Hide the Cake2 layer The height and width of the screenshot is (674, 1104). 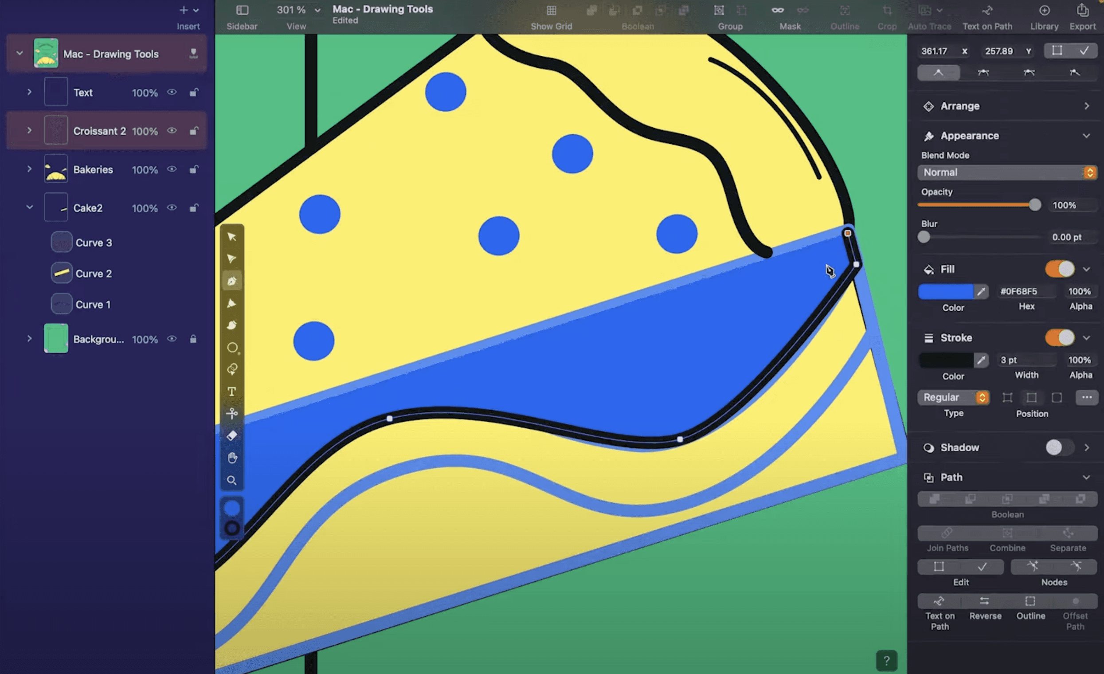(x=172, y=208)
